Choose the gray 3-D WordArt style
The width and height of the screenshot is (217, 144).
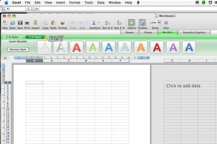tap(60, 47)
